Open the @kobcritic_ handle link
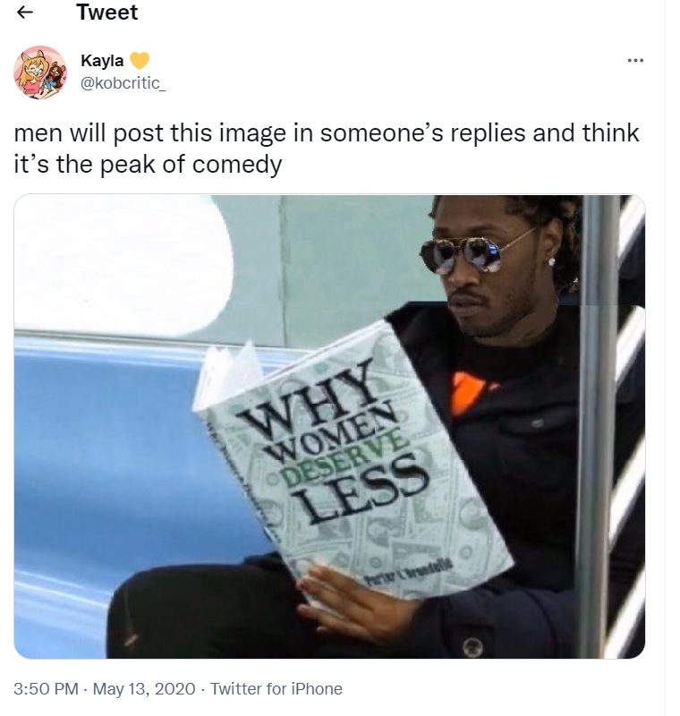This screenshot has height=716, width=680. tap(123, 82)
